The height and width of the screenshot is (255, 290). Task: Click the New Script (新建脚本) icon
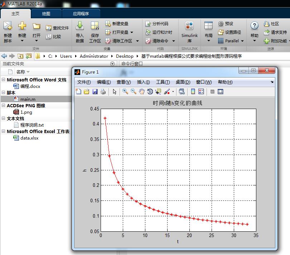[8, 26]
